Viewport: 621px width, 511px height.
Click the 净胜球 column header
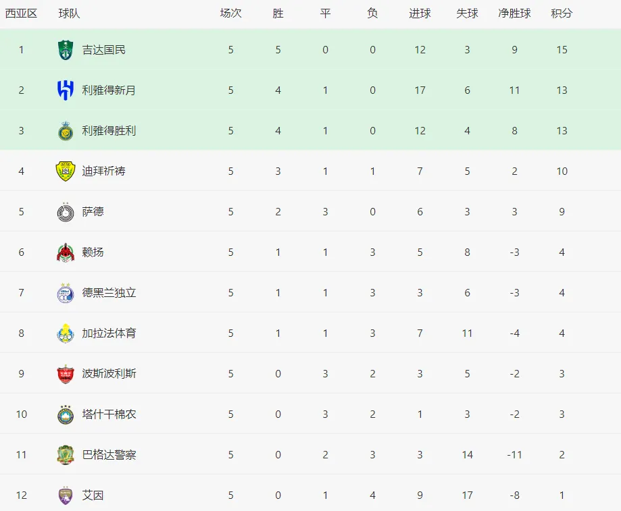tap(514, 14)
